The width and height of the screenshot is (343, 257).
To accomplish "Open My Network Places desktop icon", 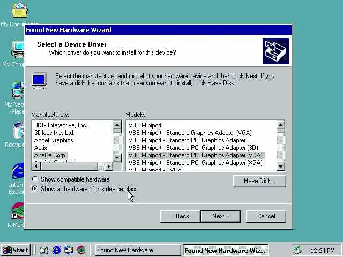I will click(18, 89).
